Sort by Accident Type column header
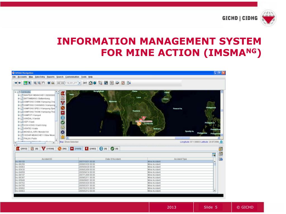This screenshot has width=286, height=214. pos(180,159)
